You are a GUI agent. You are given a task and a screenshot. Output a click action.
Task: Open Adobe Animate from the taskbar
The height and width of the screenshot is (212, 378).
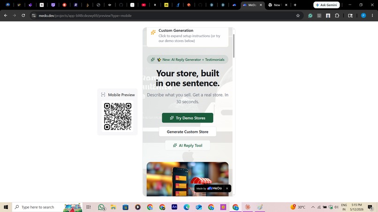tap(174, 207)
